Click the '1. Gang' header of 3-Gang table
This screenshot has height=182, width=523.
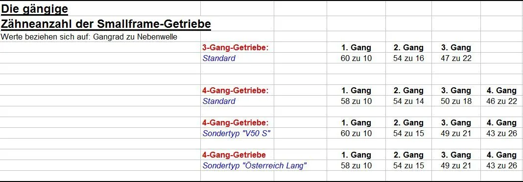coord(356,47)
